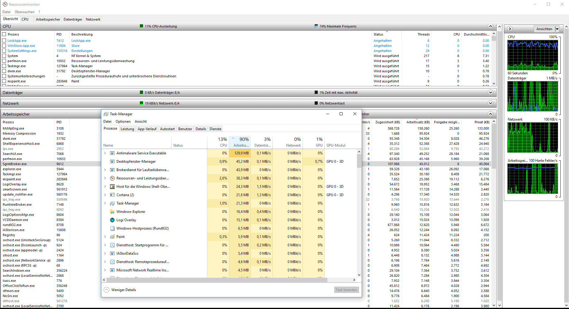Click the Microsoft Network Realtime Inspection icon
Image resolution: width=569 pixels, height=309 pixels.
coord(112,270)
